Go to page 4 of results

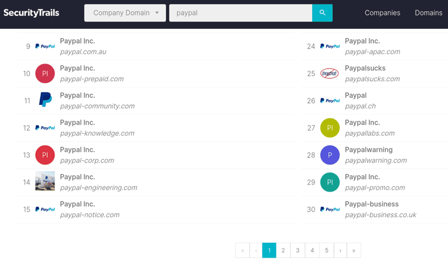312,250
